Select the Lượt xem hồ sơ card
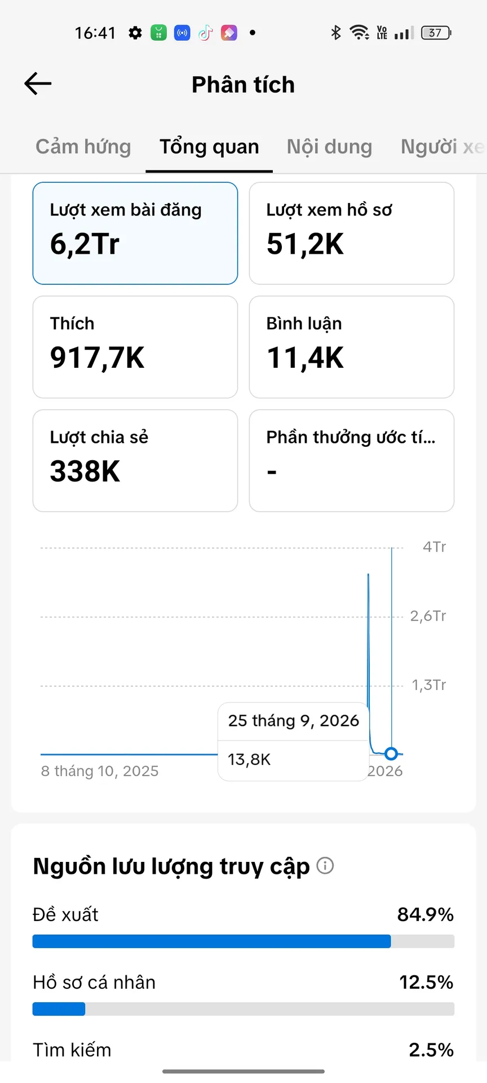Viewport: 487px width, 1083px height. (352, 233)
